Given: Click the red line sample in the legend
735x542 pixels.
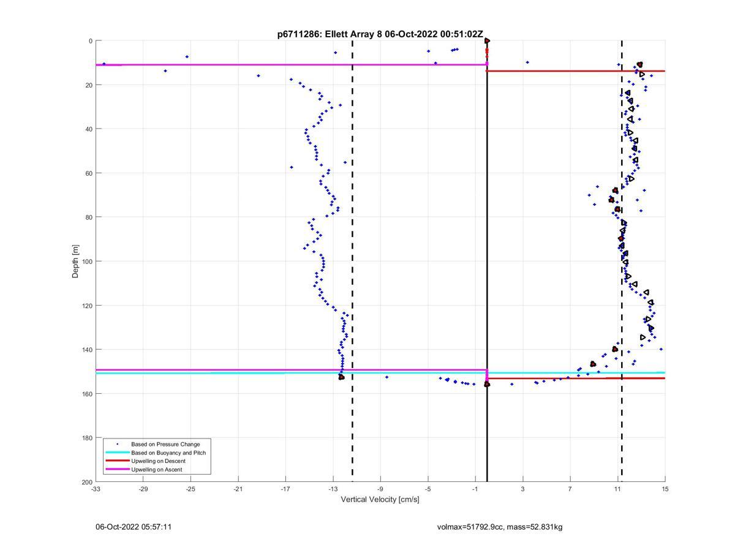Looking at the screenshot, I should click(118, 461).
